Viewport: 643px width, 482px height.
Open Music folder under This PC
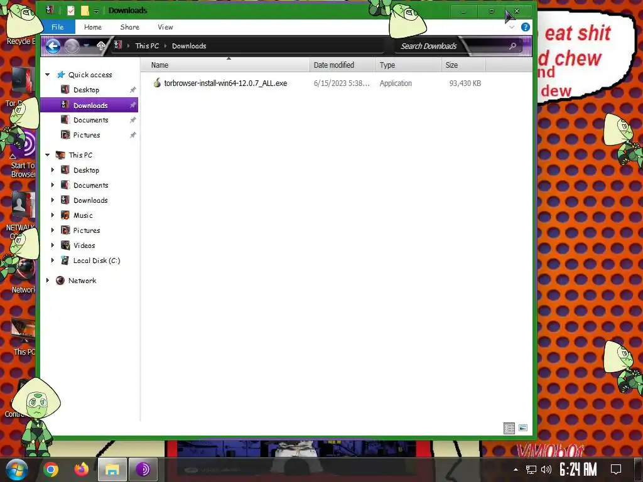83,215
